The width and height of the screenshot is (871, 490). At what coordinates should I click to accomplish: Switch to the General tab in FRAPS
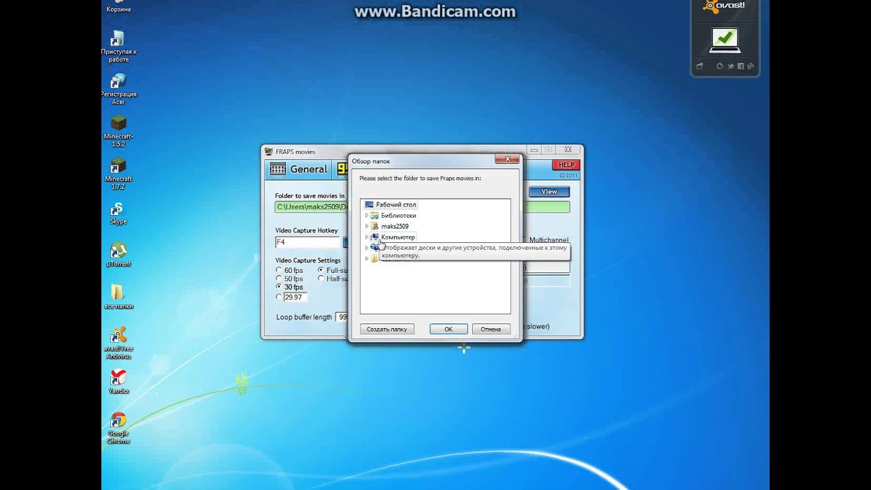298,169
